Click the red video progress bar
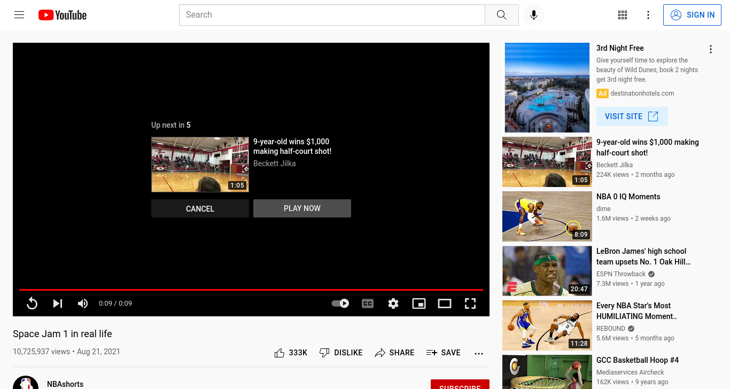730x389 pixels. click(251, 290)
